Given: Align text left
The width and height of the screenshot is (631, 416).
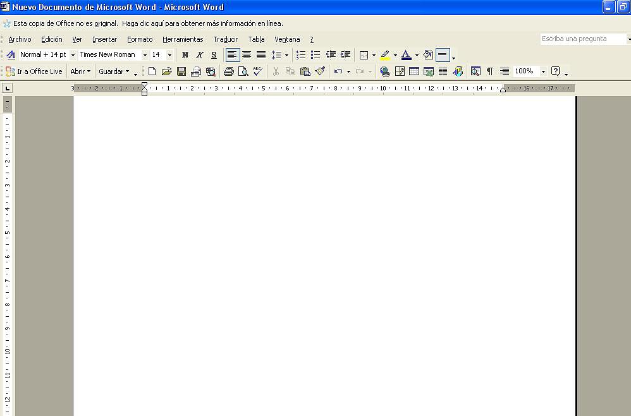Looking at the screenshot, I should click(232, 55).
